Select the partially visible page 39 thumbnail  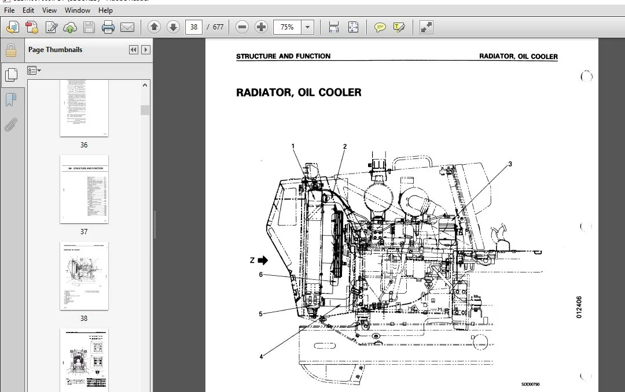tap(84, 360)
